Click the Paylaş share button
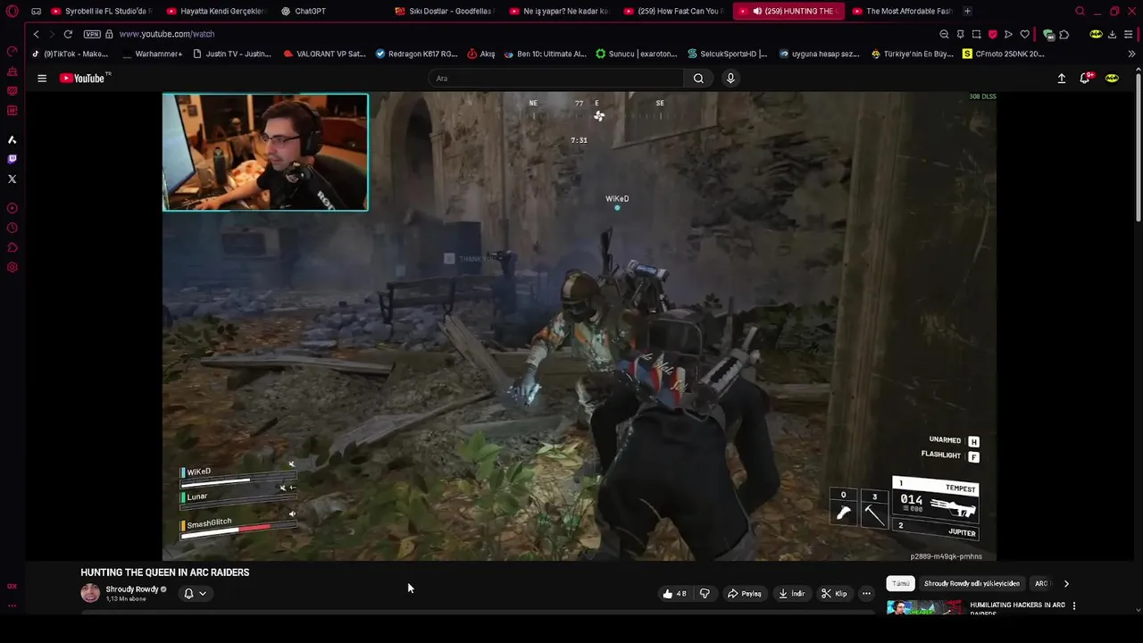 click(x=745, y=594)
